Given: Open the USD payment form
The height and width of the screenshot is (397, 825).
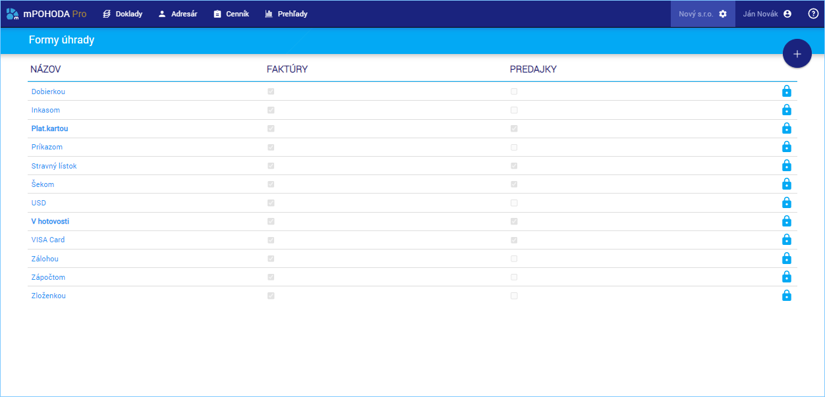Looking at the screenshot, I should click(39, 203).
